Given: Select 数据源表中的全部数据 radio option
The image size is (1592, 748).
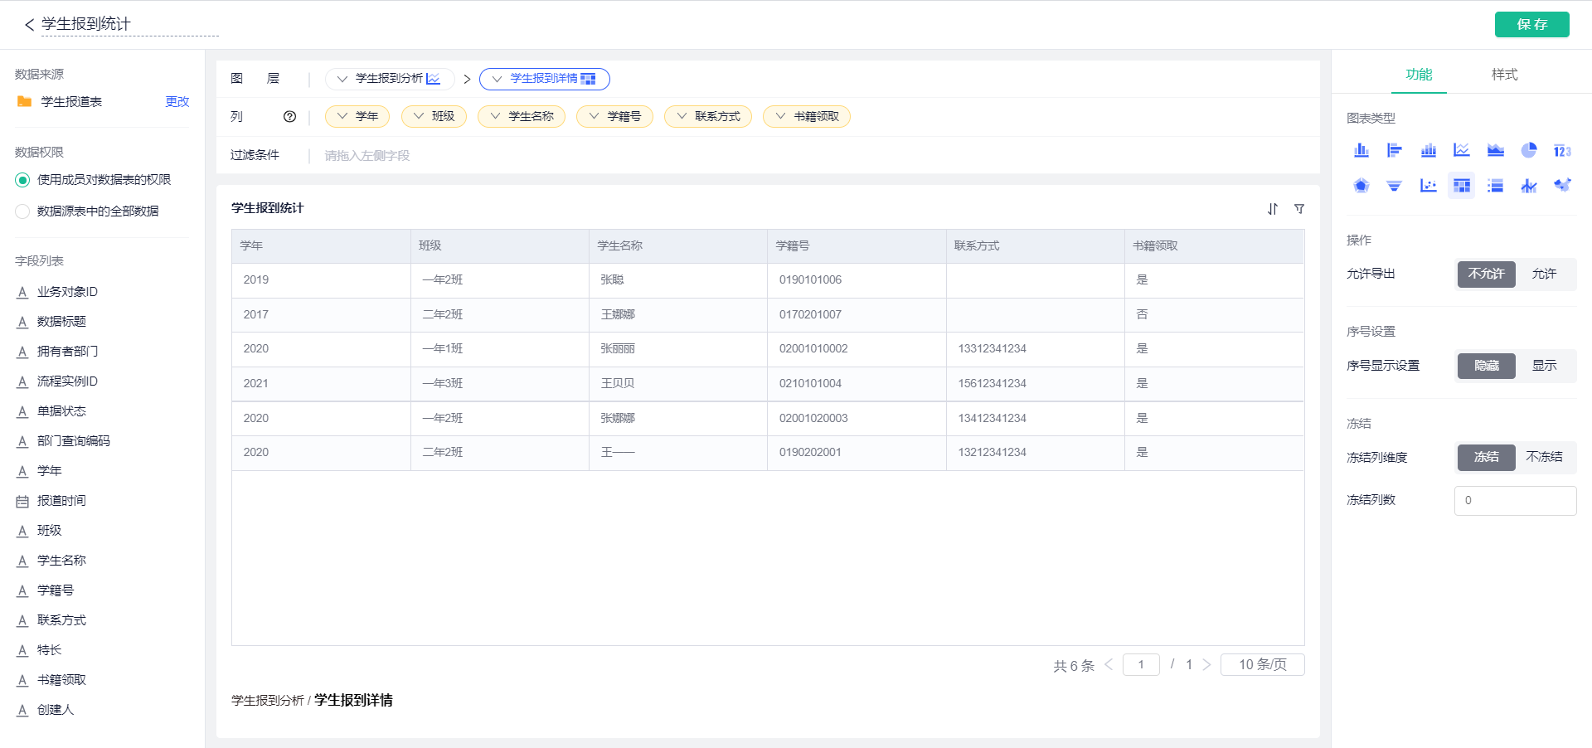Looking at the screenshot, I should click(22, 211).
